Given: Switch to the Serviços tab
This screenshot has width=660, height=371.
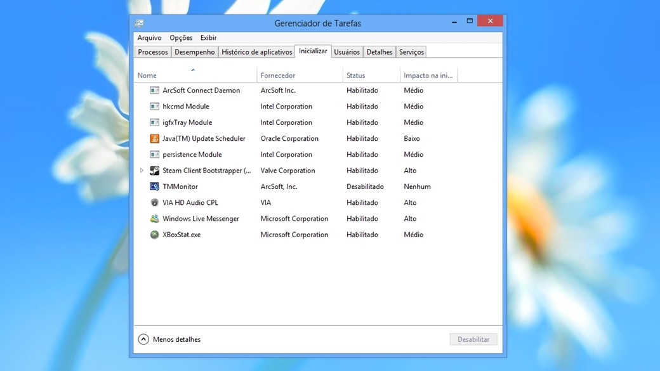Looking at the screenshot, I should [x=411, y=52].
